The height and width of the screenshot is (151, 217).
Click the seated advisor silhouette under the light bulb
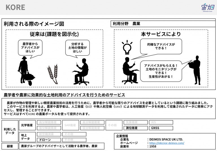point(130,71)
